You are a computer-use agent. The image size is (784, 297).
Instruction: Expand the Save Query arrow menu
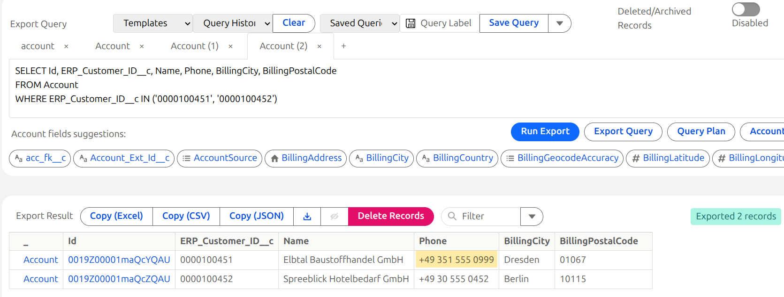tap(559, 23)
